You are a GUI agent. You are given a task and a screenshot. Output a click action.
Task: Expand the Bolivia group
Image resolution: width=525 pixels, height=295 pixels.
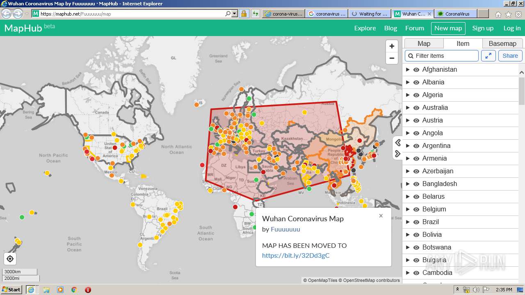[408, 235]
